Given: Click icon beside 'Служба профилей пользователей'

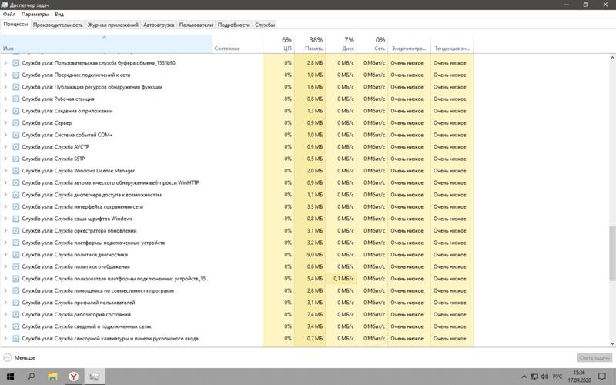Looking at the screenshot, I should [15, 303].
